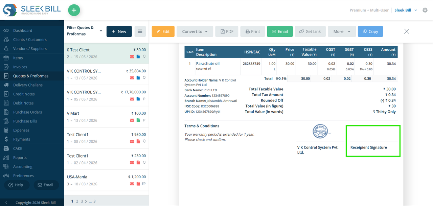Open the list hamburger menu

click(140, 31)
